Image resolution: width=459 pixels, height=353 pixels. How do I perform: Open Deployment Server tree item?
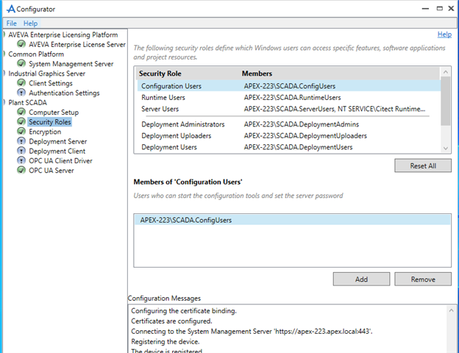[57, 141]
